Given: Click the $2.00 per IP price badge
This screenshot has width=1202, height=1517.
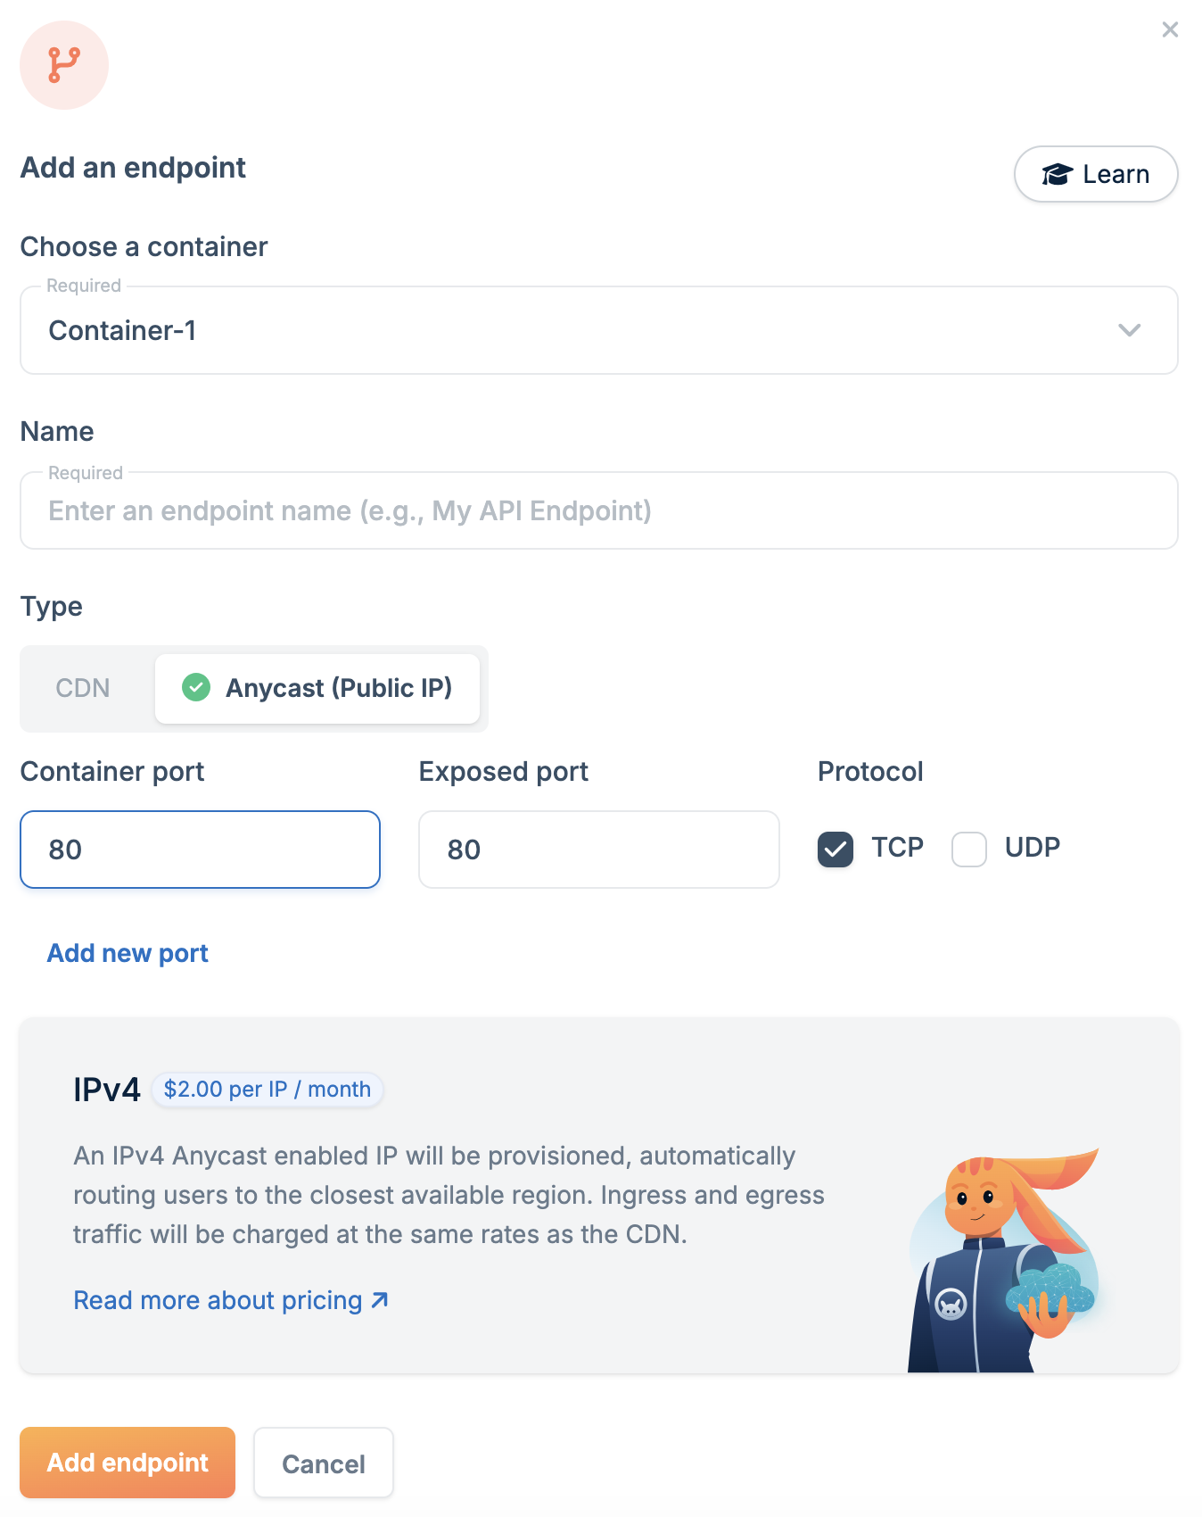Looking at the screenshot, I should point(268,1090).
